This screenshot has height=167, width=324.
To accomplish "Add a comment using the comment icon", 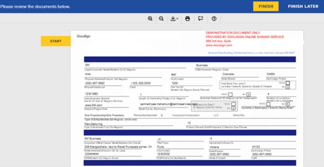I will 201,19.
